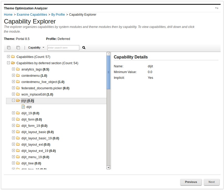Screen dimensions: 224x190
Task: Click the dijit_form (0.0) folder icon
Action: coord(18,119)
